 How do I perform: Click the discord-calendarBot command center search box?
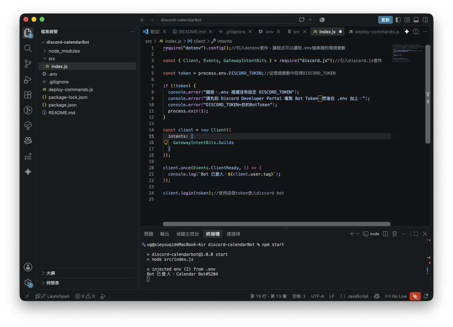(227, 19)
